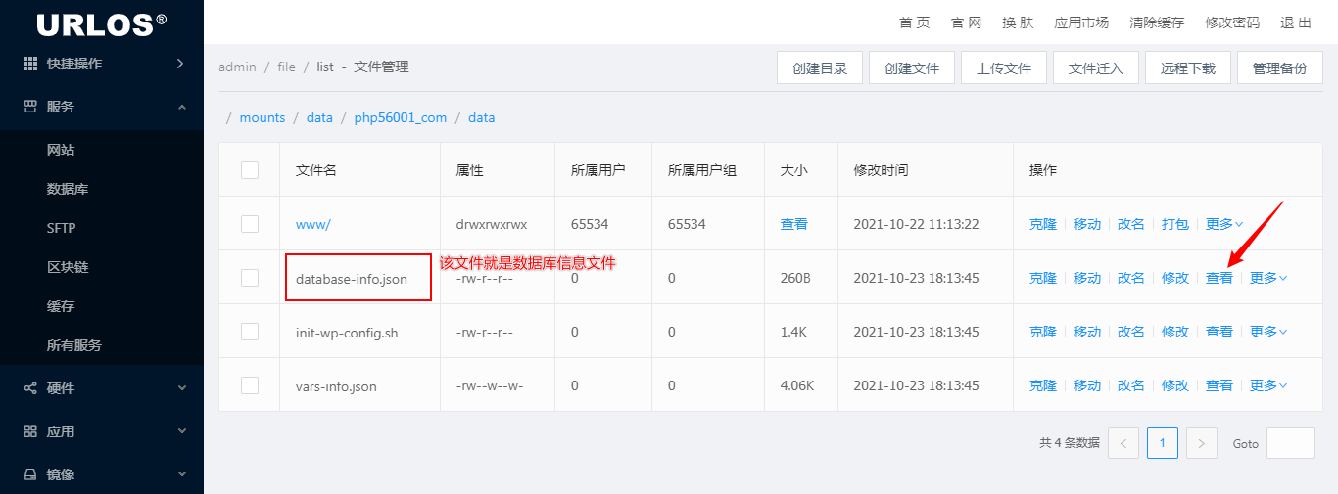Click the Goto page number input field
1338x494 pixels.
tap(1290, 443)
